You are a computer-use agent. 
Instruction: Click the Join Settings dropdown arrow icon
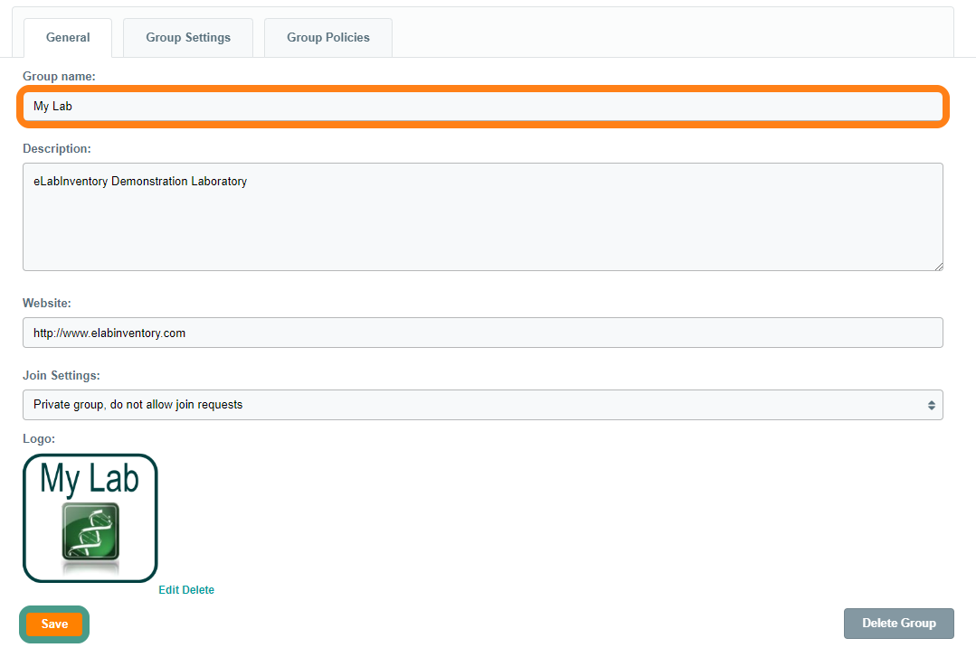931,406
